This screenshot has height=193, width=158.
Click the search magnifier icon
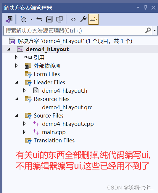pyautogui.click(x=148, y=30)
